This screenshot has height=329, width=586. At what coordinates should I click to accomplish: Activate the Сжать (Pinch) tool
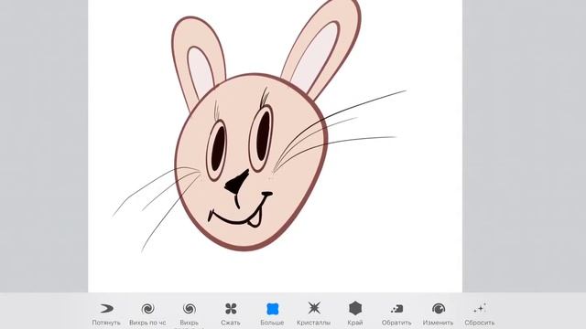click(x=231, y=314)
